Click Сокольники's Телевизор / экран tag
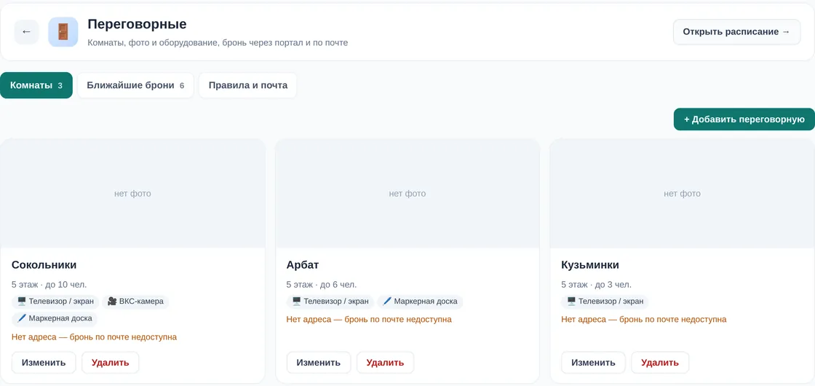This screenshot has height=386, width=815. (55, 302)
